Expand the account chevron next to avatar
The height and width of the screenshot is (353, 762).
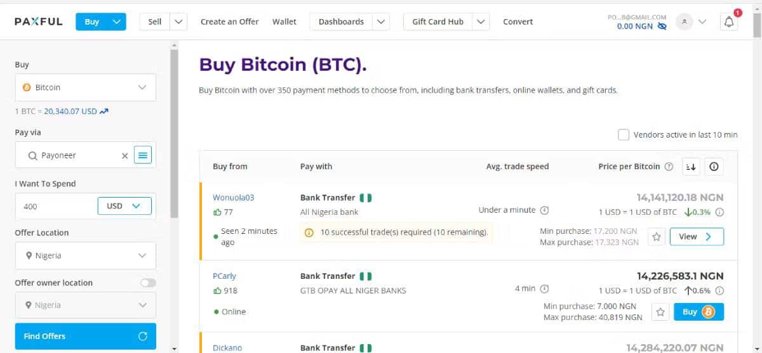click(702, 22)
